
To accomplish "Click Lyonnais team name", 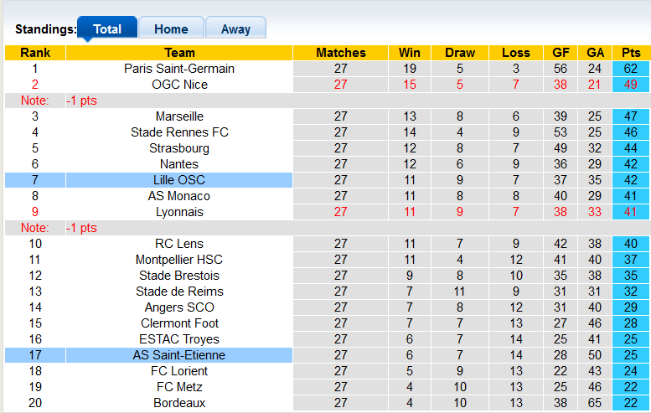I will 179,212.
